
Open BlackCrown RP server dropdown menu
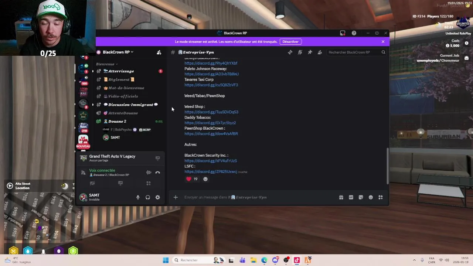(x=118, y=52)
